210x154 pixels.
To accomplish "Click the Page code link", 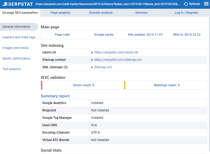I will [x=62, y=35].
